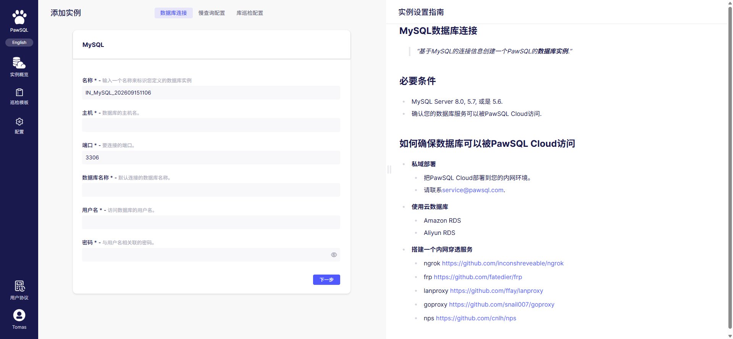Open the goproxy GitHub link
This screenshot has height=339, width=733.
click(502, 304)
